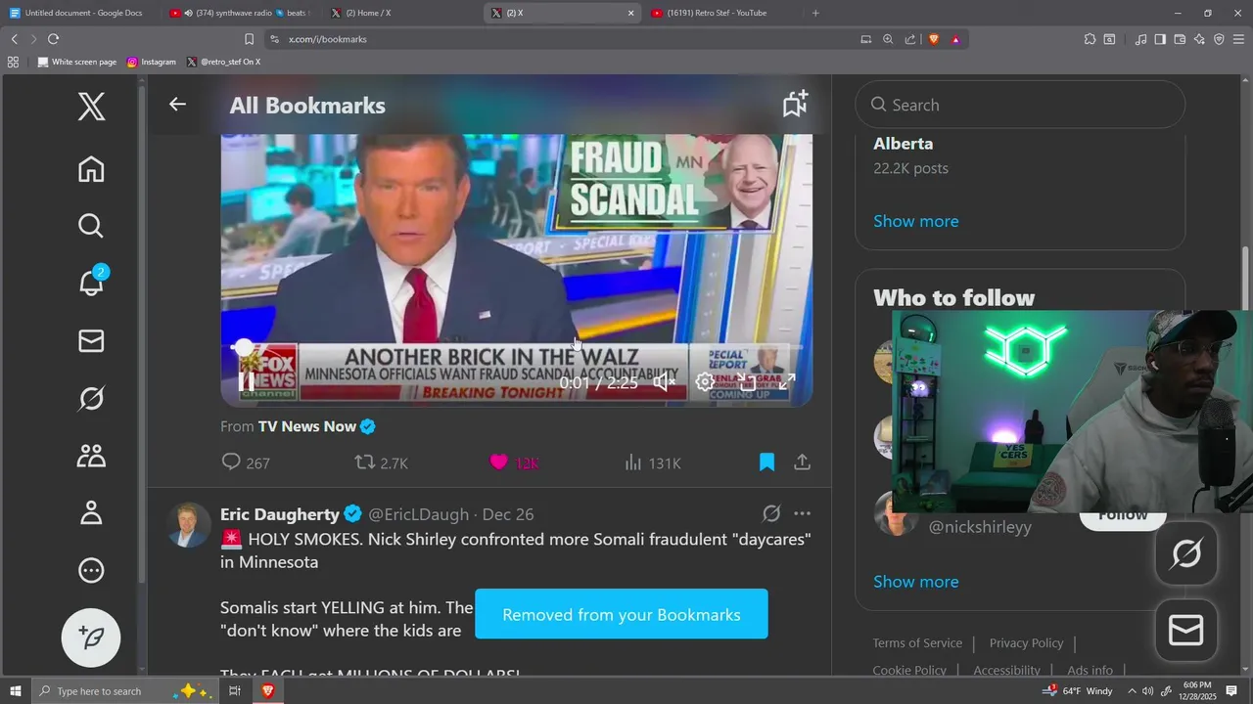The height and width of the screenshot is (704, 1253).
Task: Open the Alberta trending topic
Action: pos(903,144)
